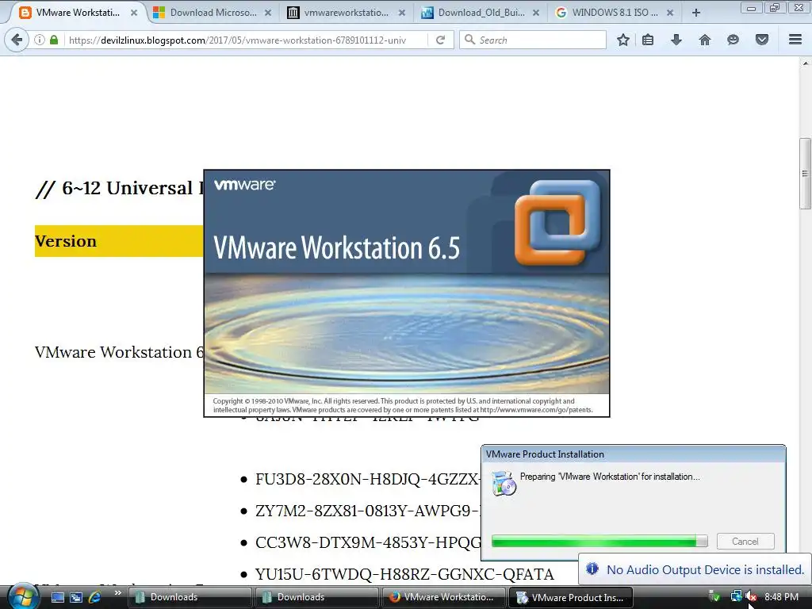
Task: Expand quick launch overflow chevrons
Action: coord(118,593)
